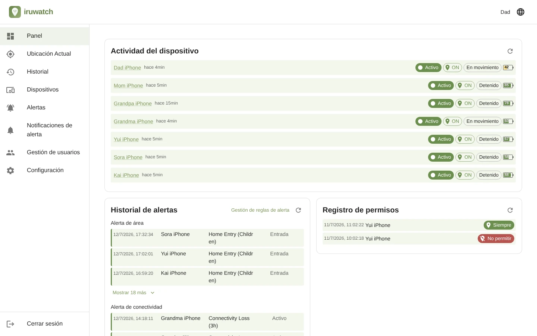Click Activo badge for Grandpa iPhone

(441, 103)
